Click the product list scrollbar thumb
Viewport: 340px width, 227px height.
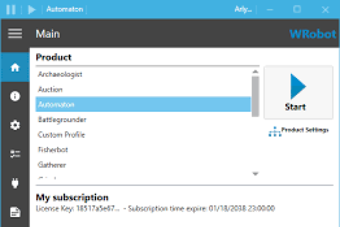pos(255,96)
